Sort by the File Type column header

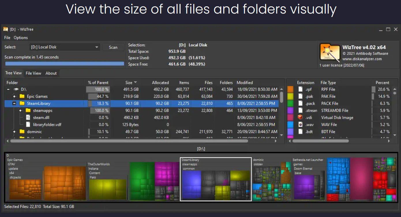[328, 83]
